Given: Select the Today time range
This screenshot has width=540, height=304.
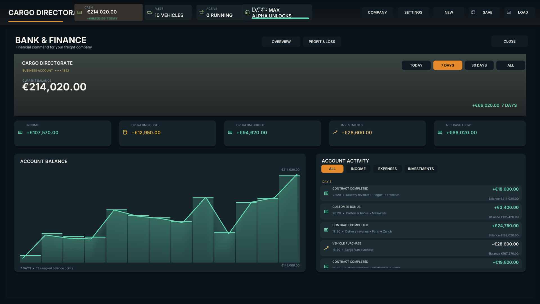Looking at the screenshot, I should pyautogui.click(x=416, y=65).
